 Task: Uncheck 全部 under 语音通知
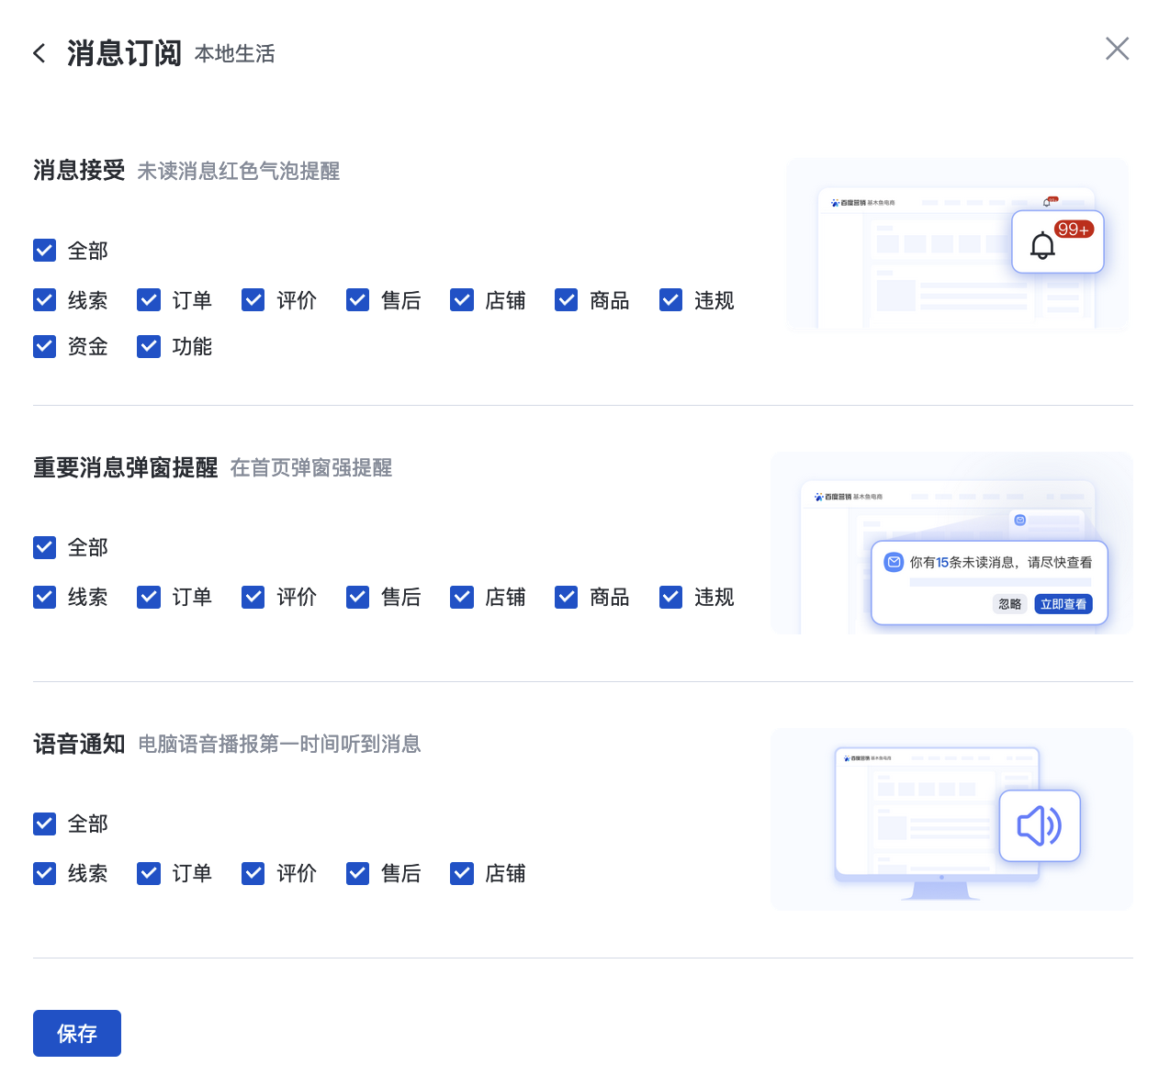coord(45,824)
